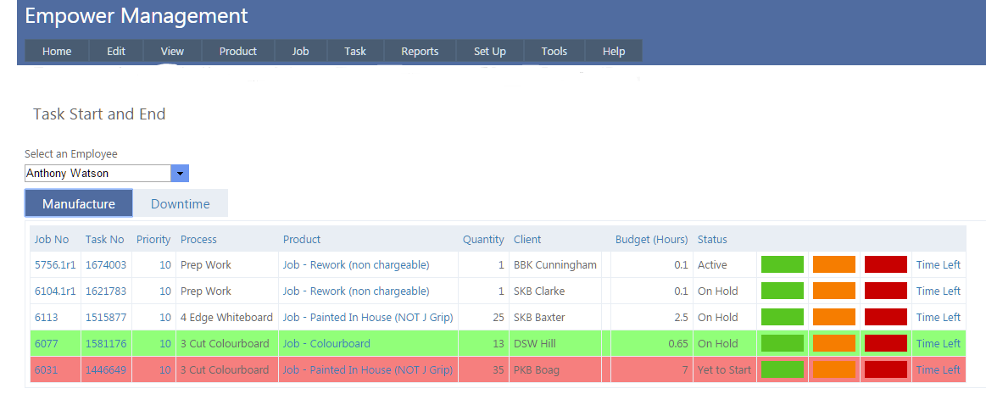
Task: Click Time Left for job 6031
Action: tap(938, 369)
